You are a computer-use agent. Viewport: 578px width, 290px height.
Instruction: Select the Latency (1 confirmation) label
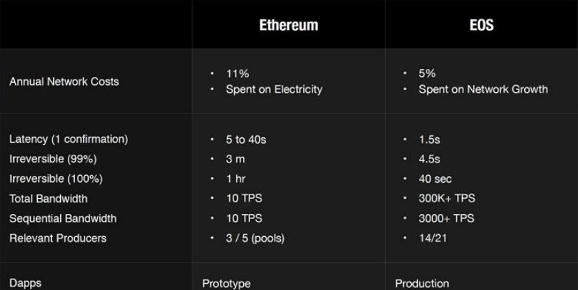68,139
